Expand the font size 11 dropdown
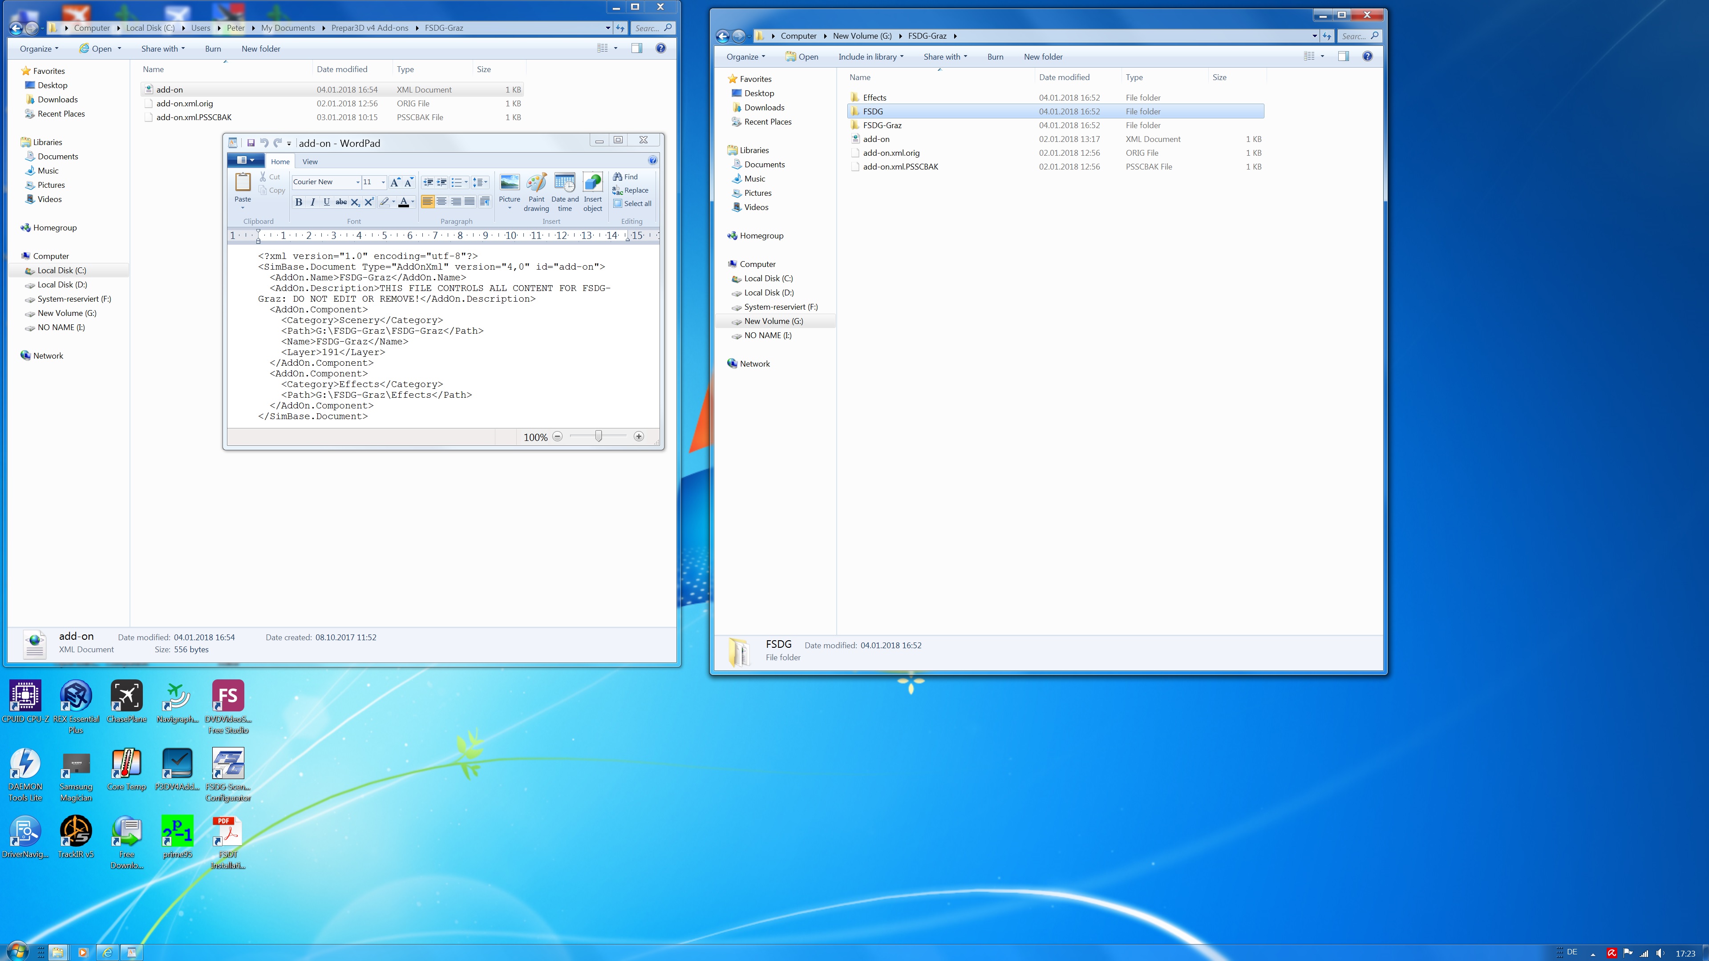 point(383,182)
